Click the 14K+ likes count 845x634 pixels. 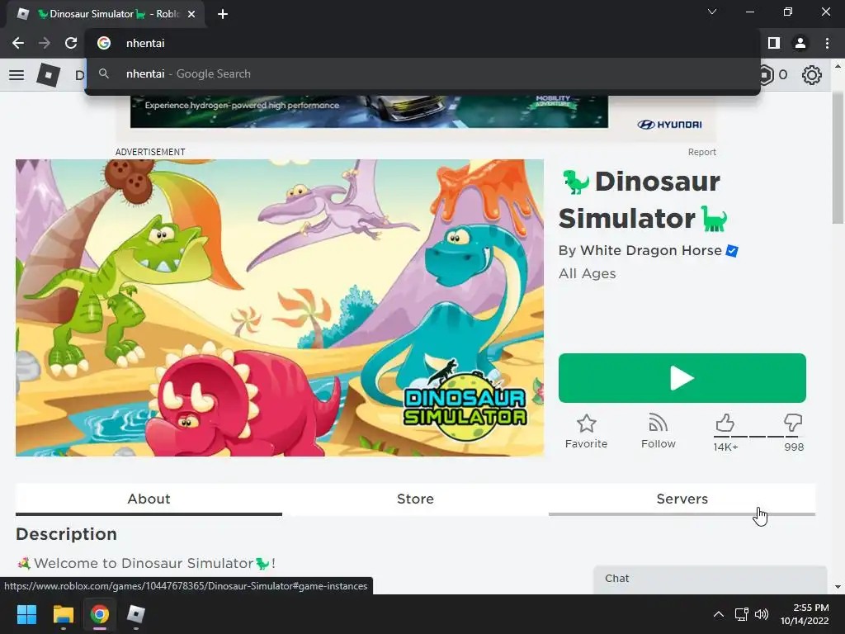coord(725,447)
